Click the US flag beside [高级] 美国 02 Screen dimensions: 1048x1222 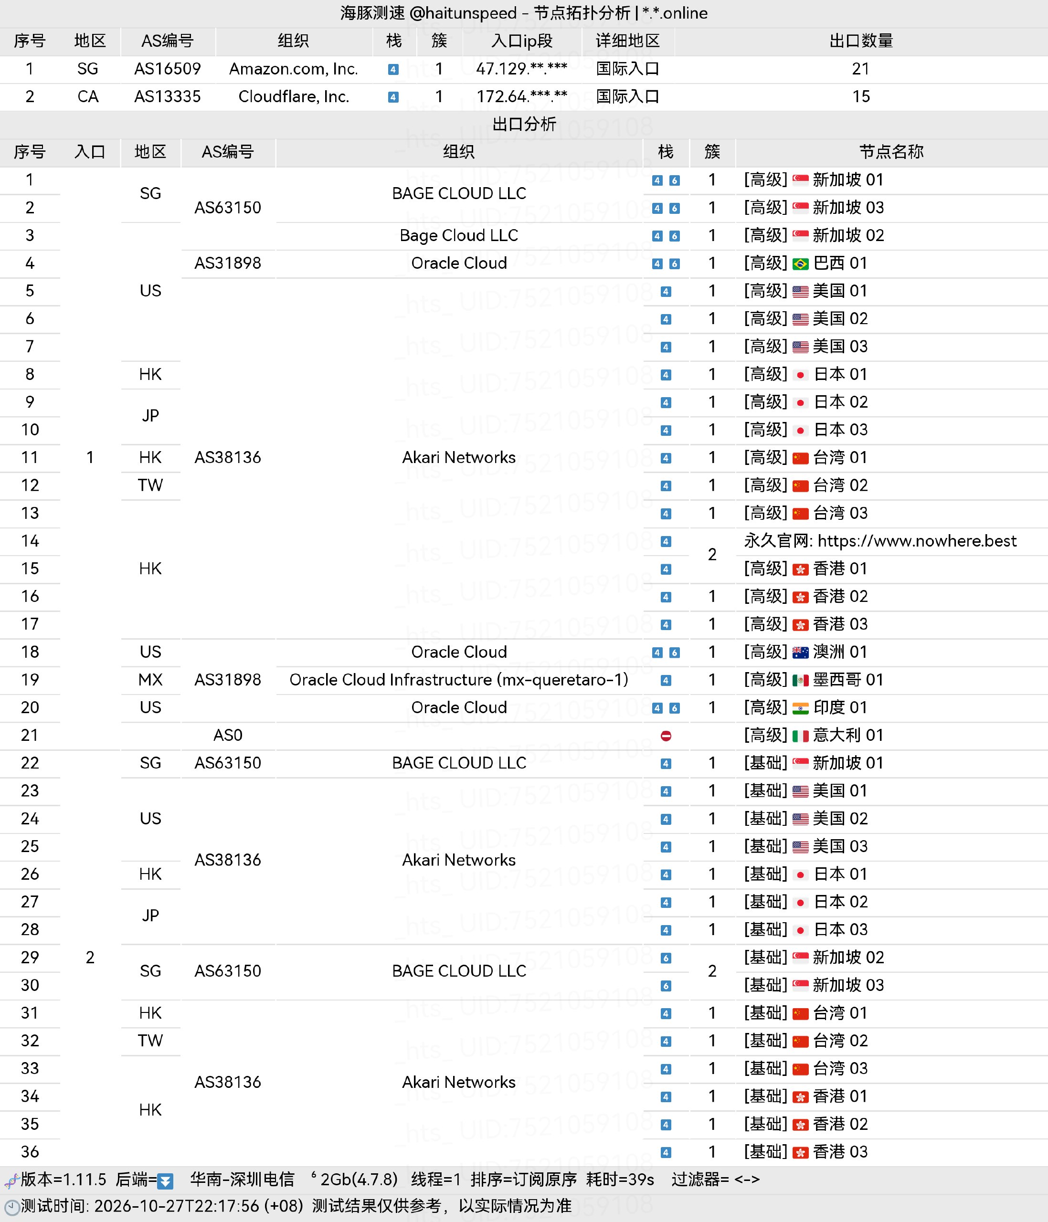tap(800, 319)
